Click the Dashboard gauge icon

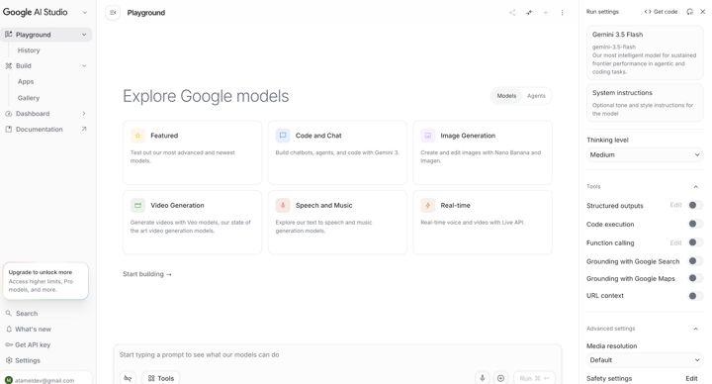point(8,114)
